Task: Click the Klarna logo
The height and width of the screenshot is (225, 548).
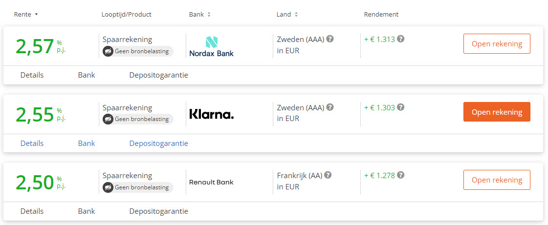Action: pyautogui.click(x=212, y=114)
